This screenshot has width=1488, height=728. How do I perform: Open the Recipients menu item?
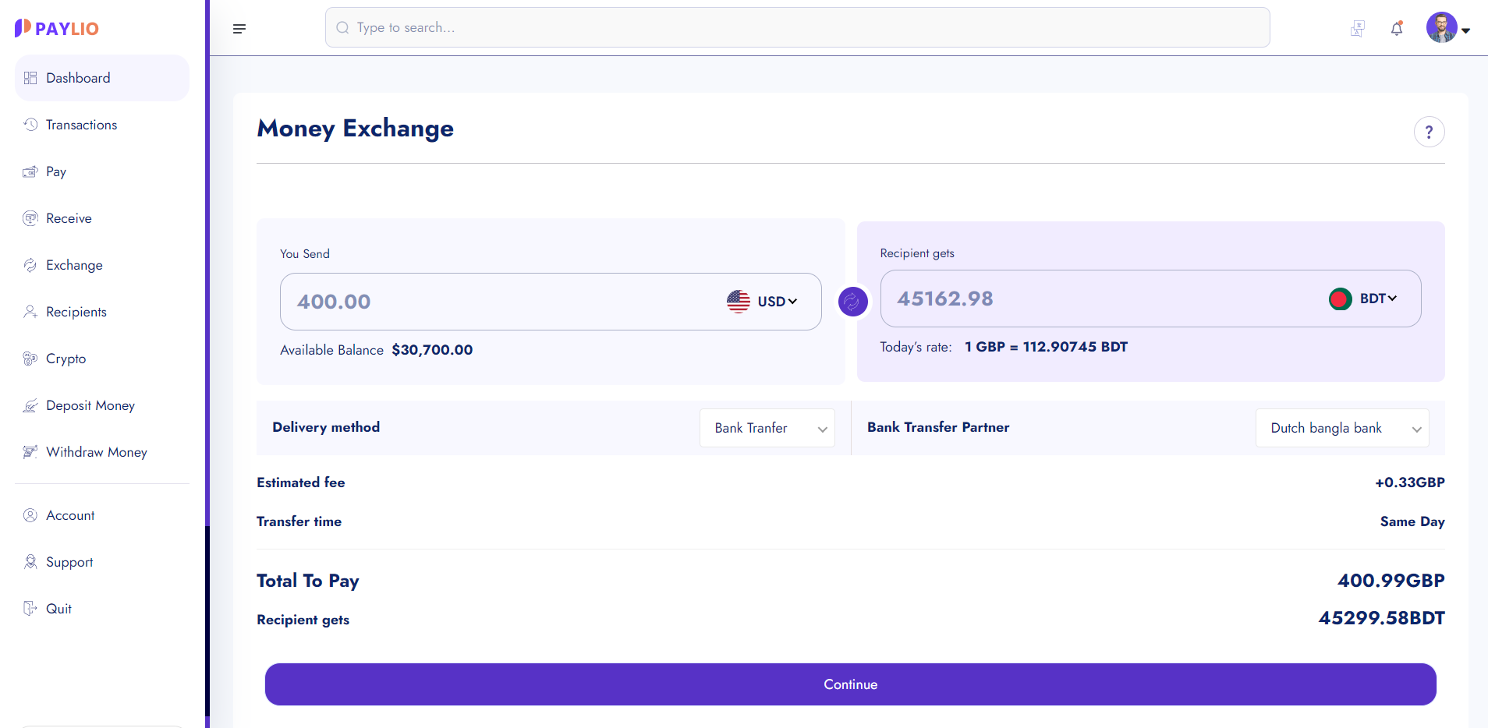click(102, 312)
